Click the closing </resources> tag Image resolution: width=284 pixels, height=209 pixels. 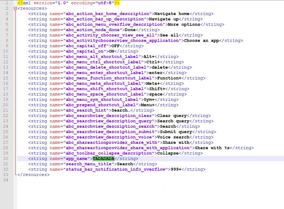(34, 175)
